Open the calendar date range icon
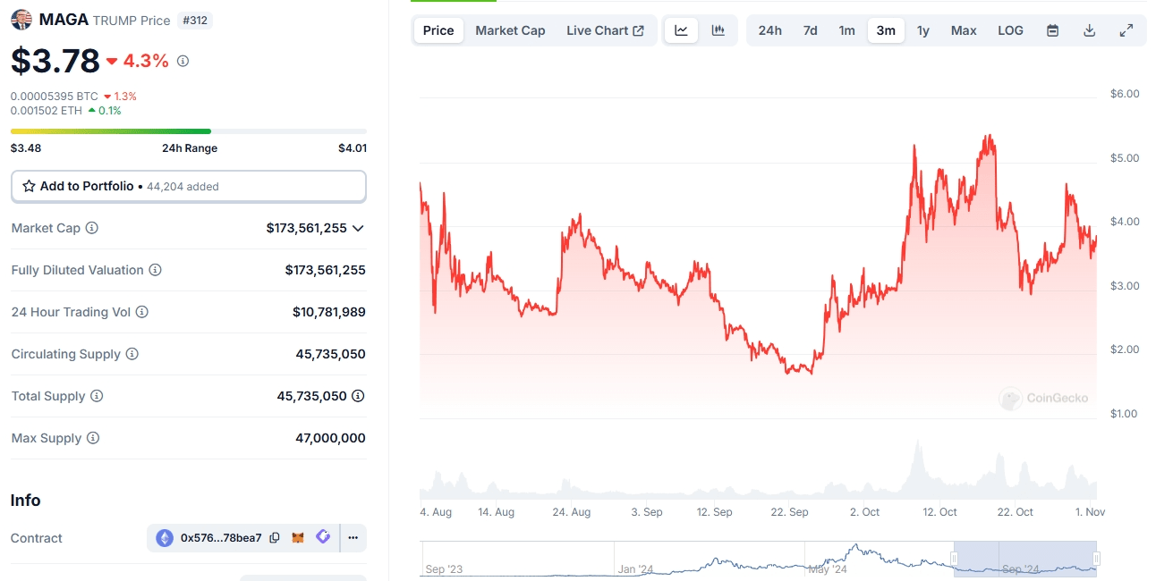This screenshot has height=581, width=1156. pyautogui.click(x=1052, y=29)
